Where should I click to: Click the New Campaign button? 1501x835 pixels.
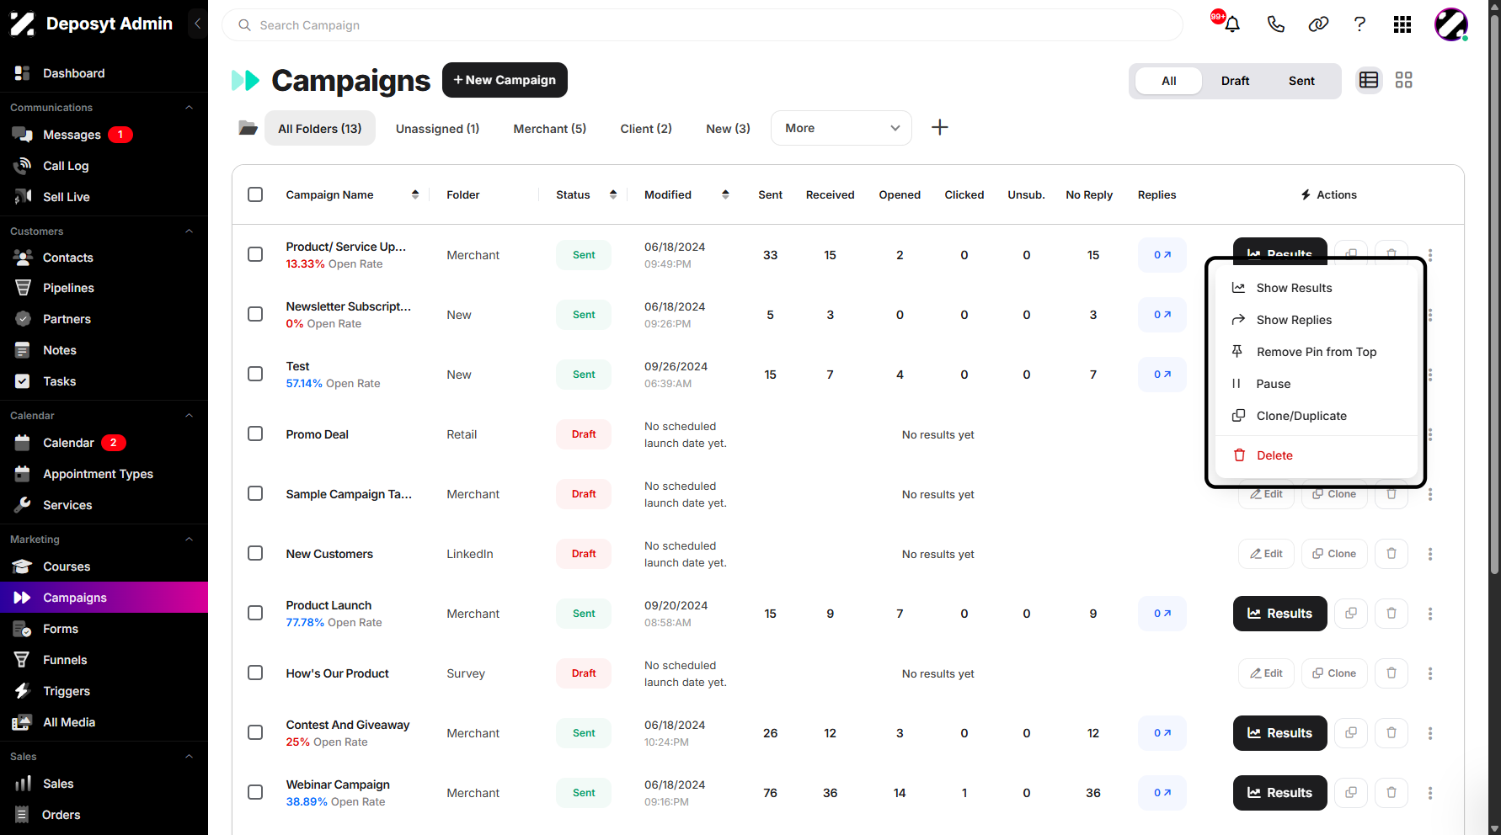point(505,80)
